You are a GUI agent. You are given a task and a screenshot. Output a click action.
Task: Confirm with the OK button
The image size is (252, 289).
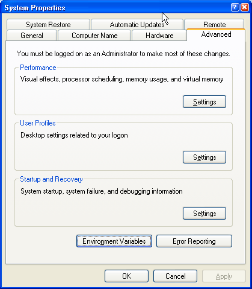[126, 276]
